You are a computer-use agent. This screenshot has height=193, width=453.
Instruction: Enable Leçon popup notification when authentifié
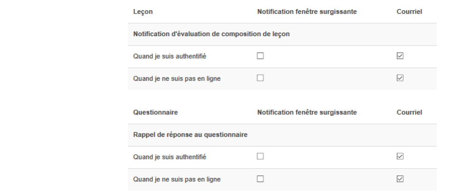click(x=260, y=56)
